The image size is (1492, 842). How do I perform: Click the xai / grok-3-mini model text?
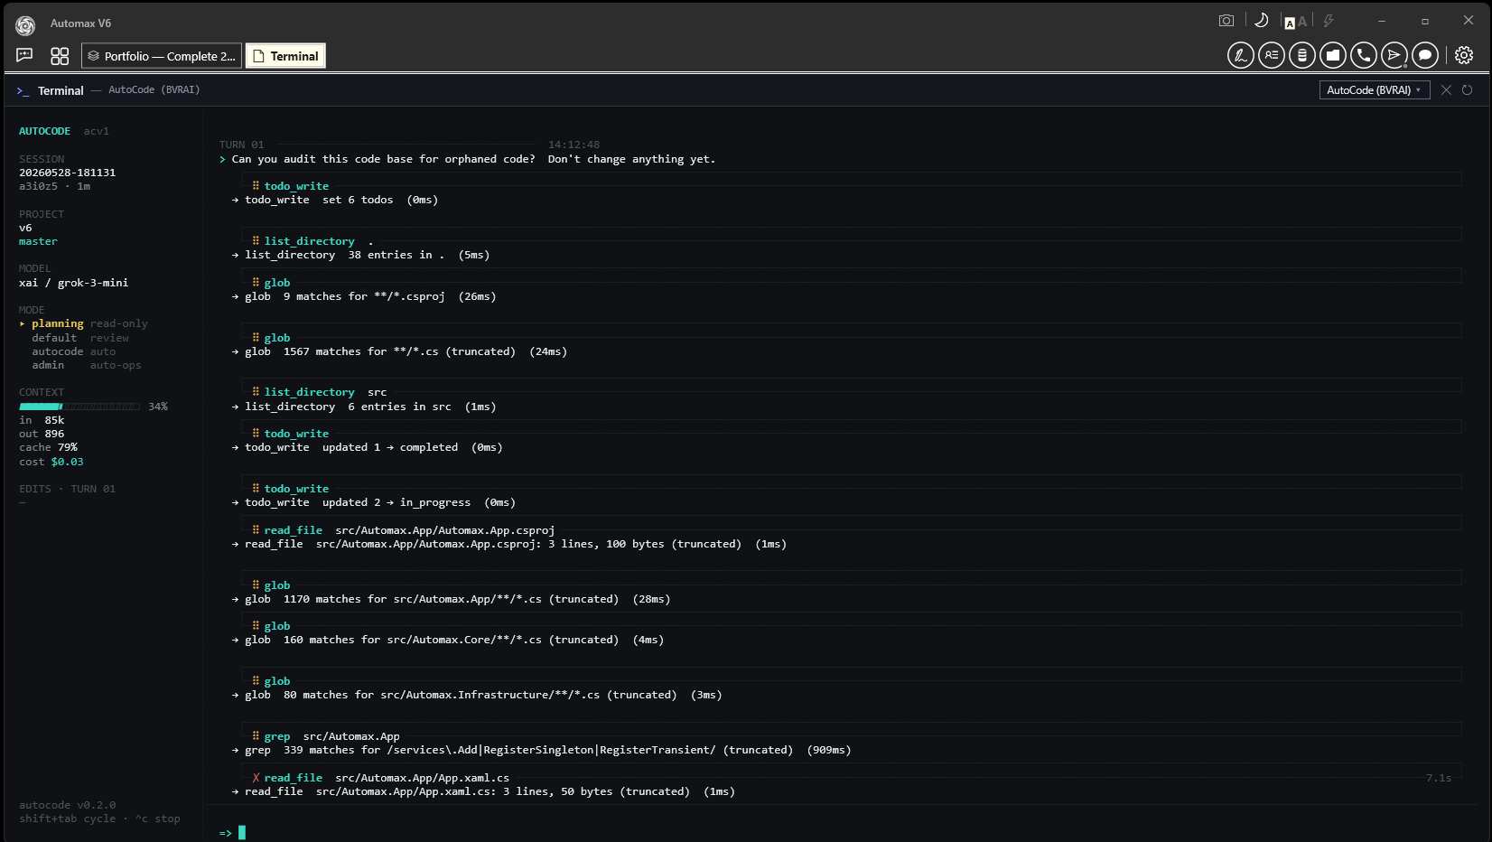74,283
